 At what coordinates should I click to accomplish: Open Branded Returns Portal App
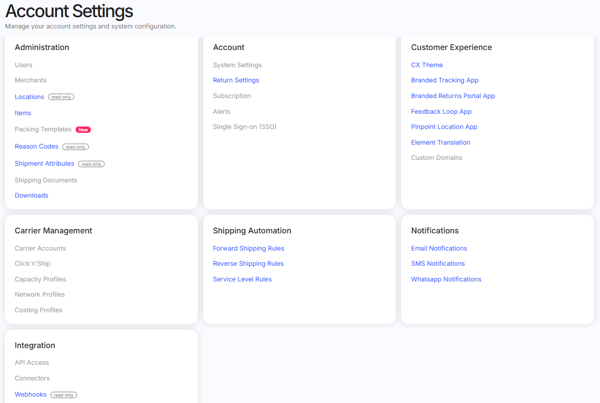coord(453,96)
